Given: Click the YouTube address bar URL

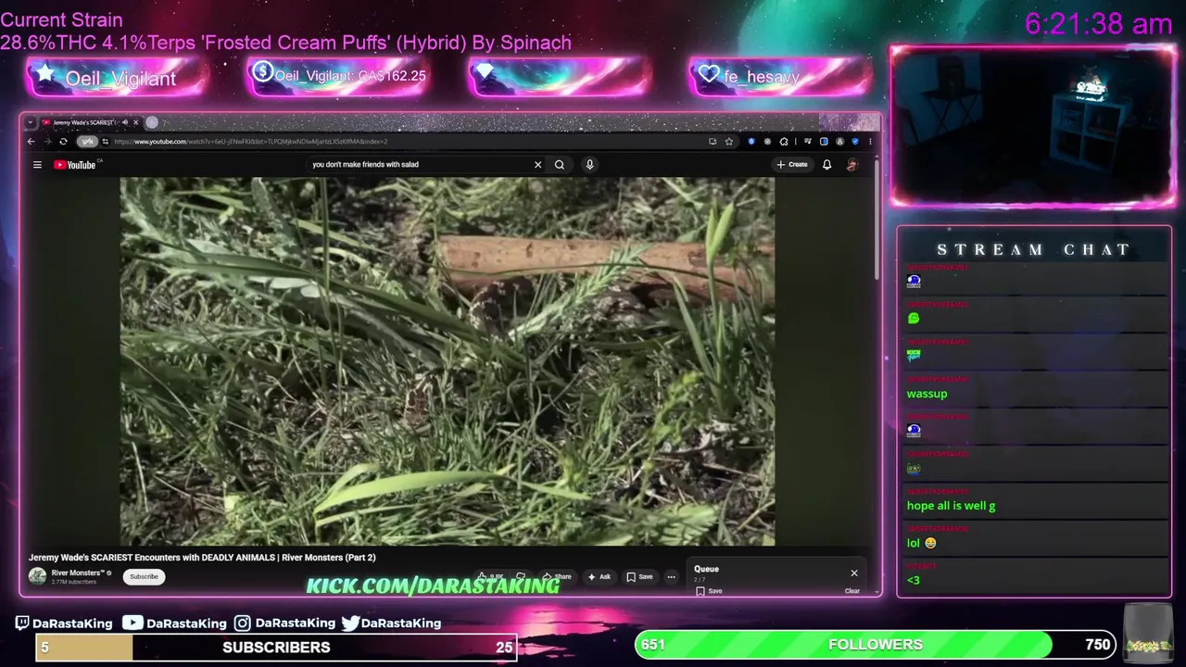Looking at the screenshot, I should 250,142.
